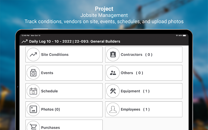Tap the Site Conditions trend arrow icon

pyautogui.click(x=33, y=55)
